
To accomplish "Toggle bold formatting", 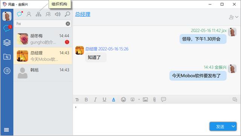I will [x=86, y=100].
